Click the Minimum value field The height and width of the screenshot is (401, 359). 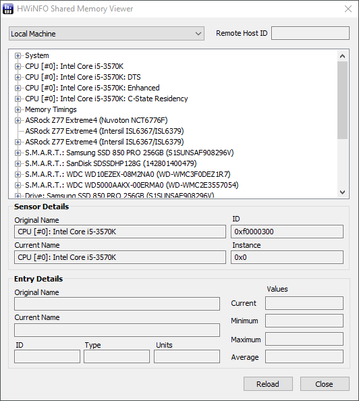(304, 321)
